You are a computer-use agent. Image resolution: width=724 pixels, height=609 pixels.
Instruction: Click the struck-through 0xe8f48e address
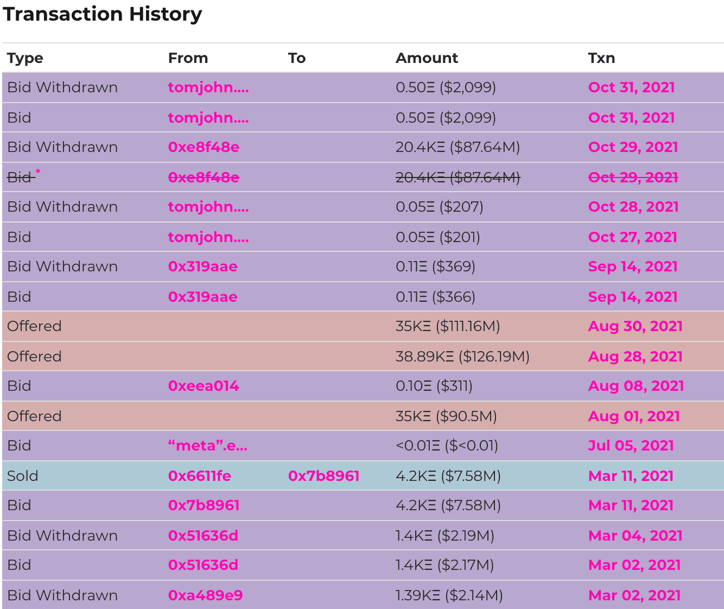click(x=204, y=177)
